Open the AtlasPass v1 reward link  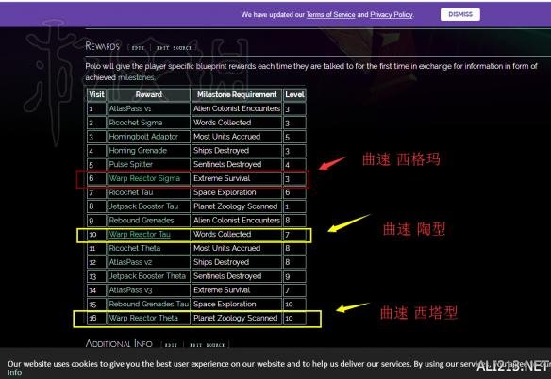tap(129, 108)
